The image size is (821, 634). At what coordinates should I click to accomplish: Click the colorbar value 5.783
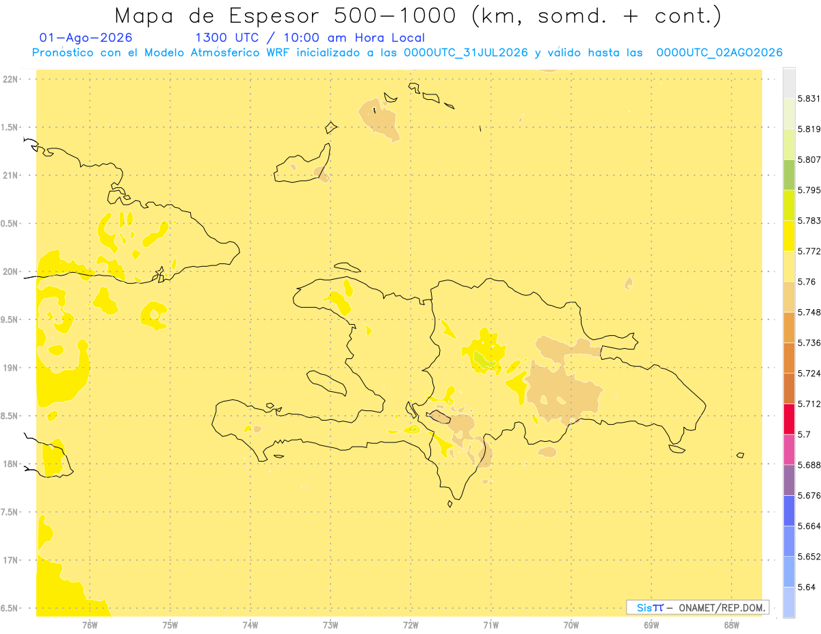point(809,221)
